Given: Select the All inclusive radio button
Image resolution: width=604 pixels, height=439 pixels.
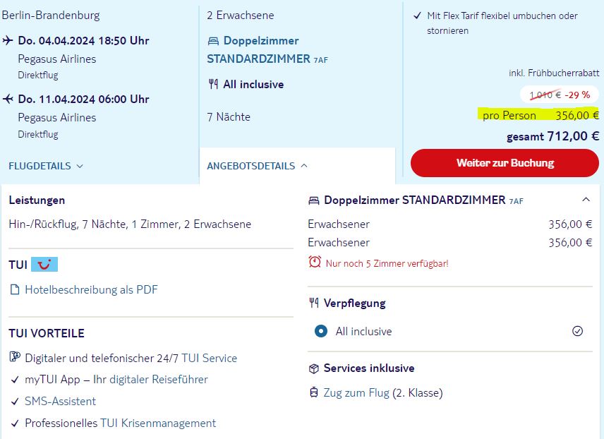Looking at the screenshot, I should 321,331.
